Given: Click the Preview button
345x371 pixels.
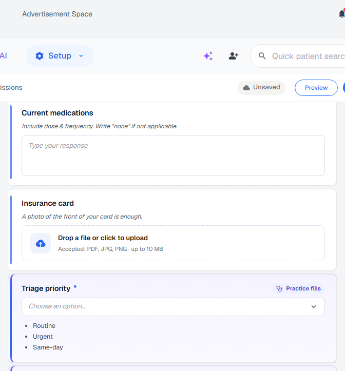Looking at the screenshot, I should (x=316, y=88).
